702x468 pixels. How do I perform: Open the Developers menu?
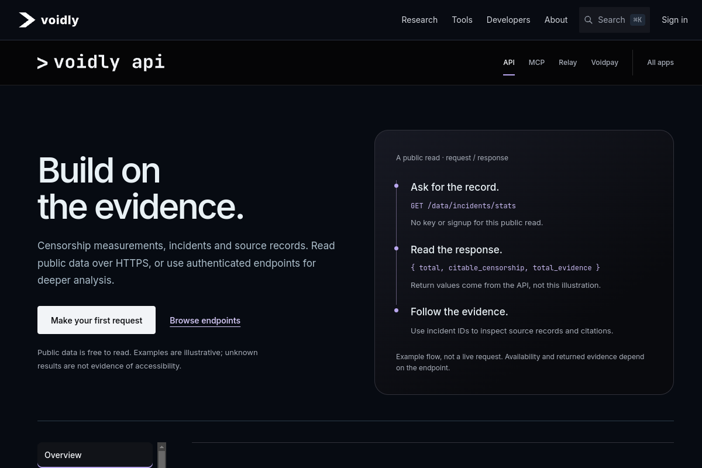click(x=508, y=20)
